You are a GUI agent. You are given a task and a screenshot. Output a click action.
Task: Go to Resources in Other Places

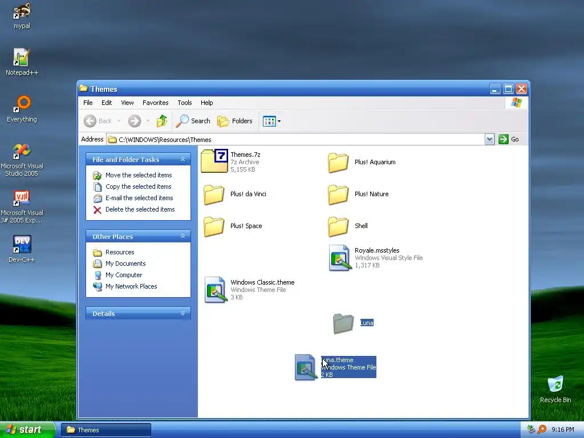point(120,252)
